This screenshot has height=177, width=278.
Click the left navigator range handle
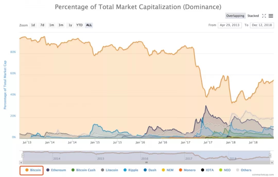[23, 155]
